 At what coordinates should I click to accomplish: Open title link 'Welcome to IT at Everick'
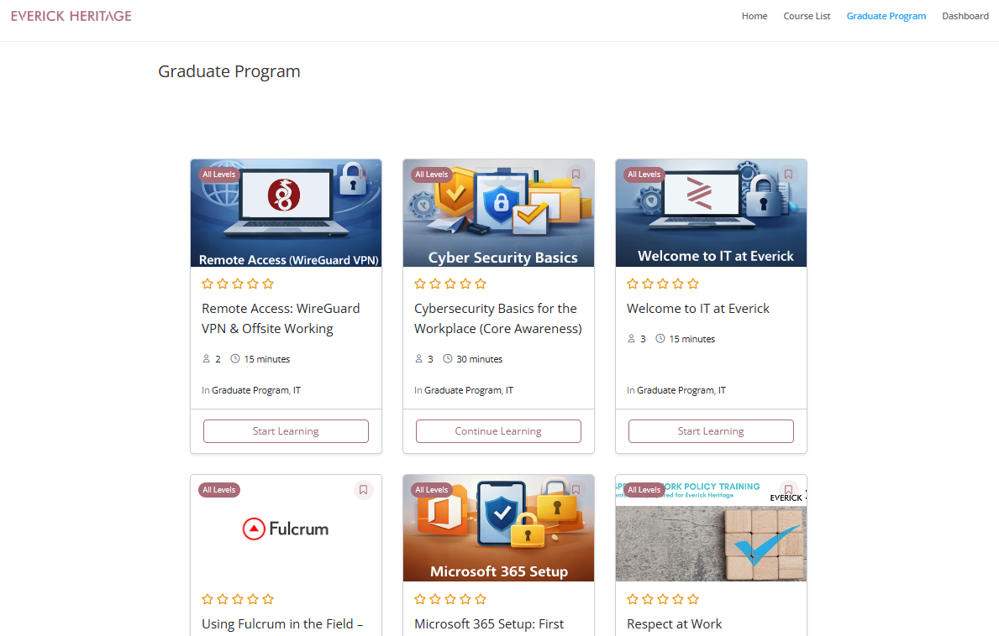pos(698,309)
